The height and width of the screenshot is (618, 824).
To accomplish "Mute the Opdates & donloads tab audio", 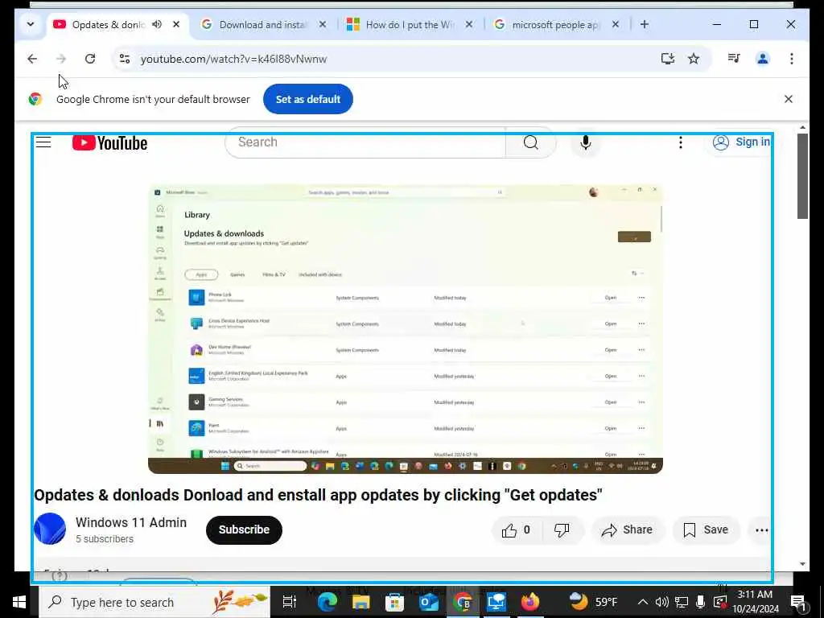I will [157, 24].
